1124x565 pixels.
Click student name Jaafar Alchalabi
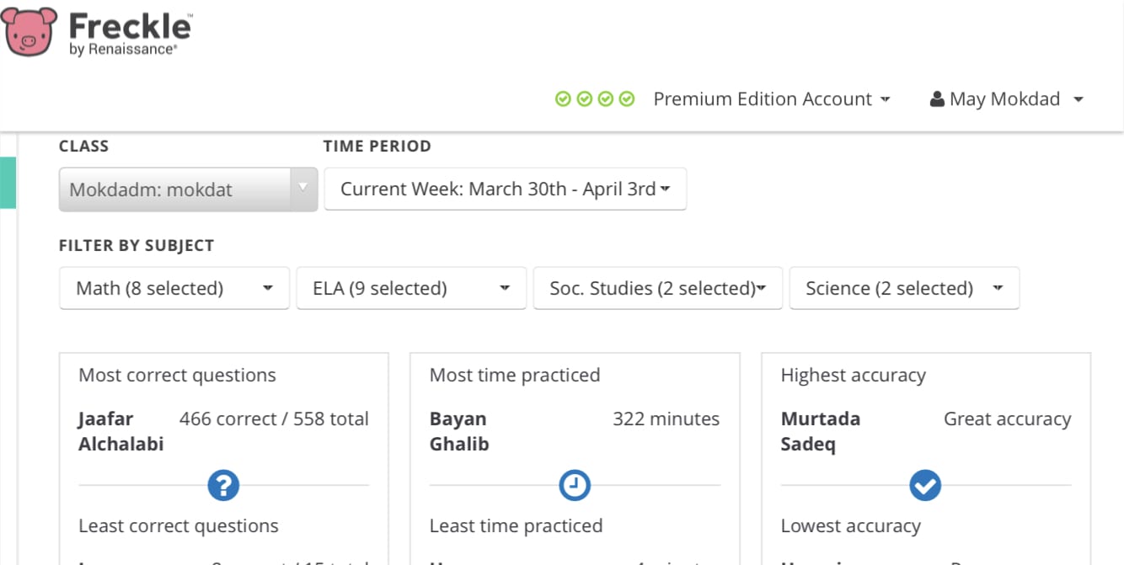[x=120, y=431]
